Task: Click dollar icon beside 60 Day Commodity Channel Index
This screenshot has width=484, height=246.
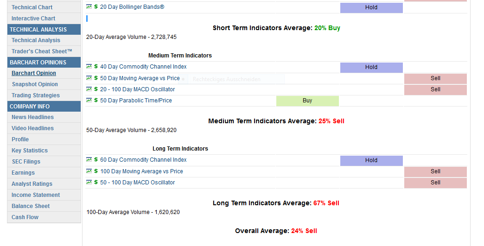Action: (x=96, y=160)
